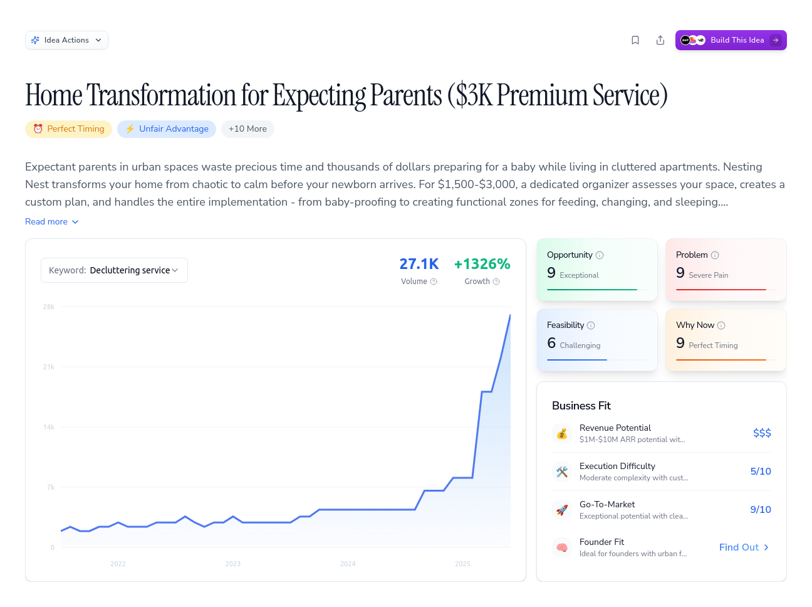Click the Execution Difficulty 5/10 row

point(662,472)
